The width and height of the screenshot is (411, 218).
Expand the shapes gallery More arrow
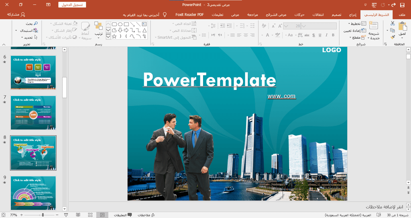tap(108, 36)
